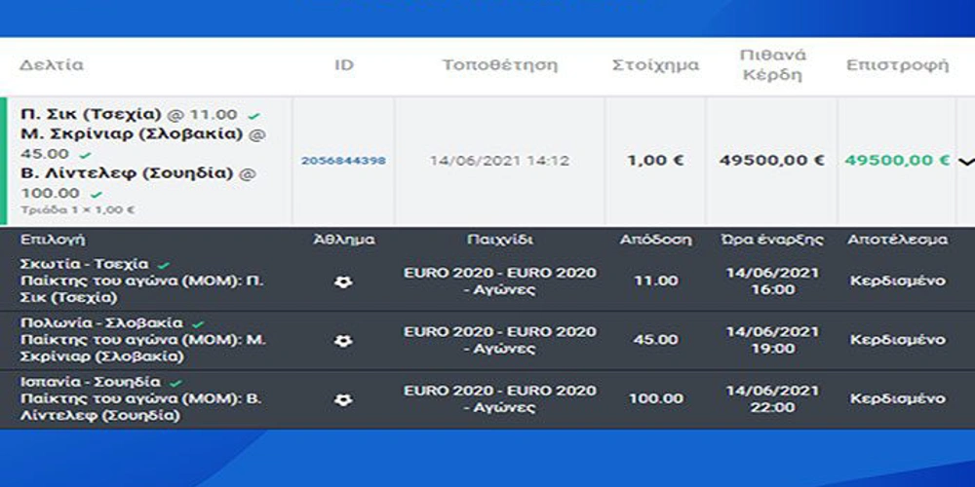The height and width of the screenshot is (487, 975).
Task: Click the Αποτέλεσμα details column header
Action: (897, 240)
